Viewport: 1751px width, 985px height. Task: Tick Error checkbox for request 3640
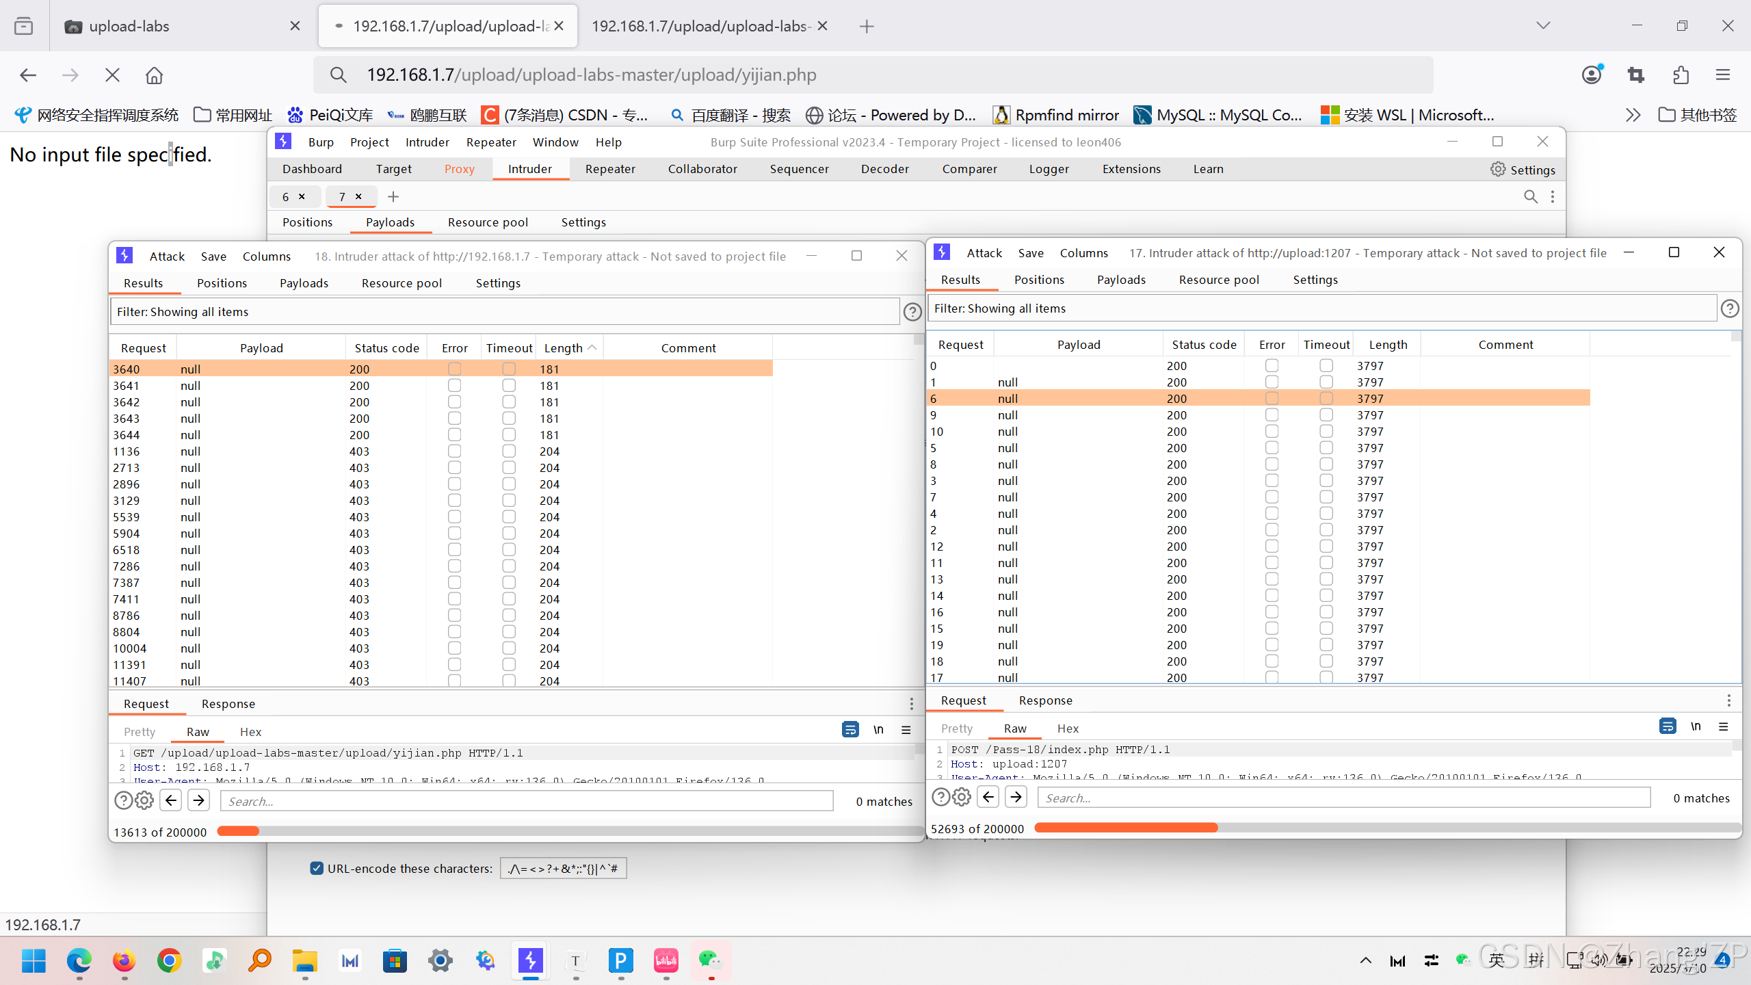(454, 369)
